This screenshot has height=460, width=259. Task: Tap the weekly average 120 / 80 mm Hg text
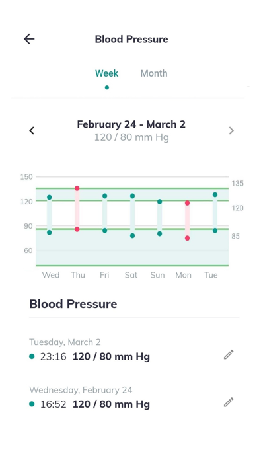[x=131, y=137]
